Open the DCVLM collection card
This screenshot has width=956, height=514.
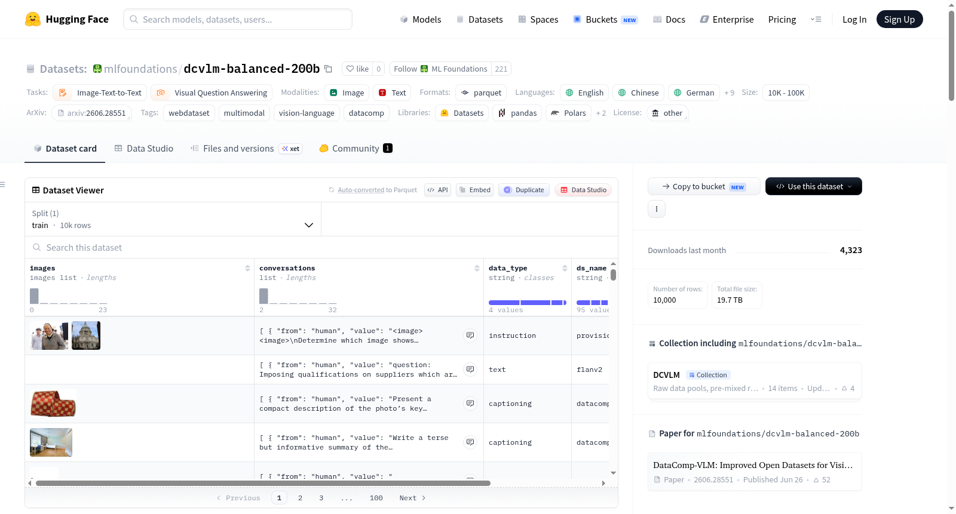(755, 381)
